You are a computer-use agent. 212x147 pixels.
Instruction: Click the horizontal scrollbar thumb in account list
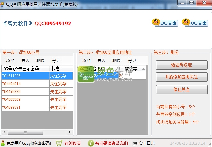coord(25,132)
